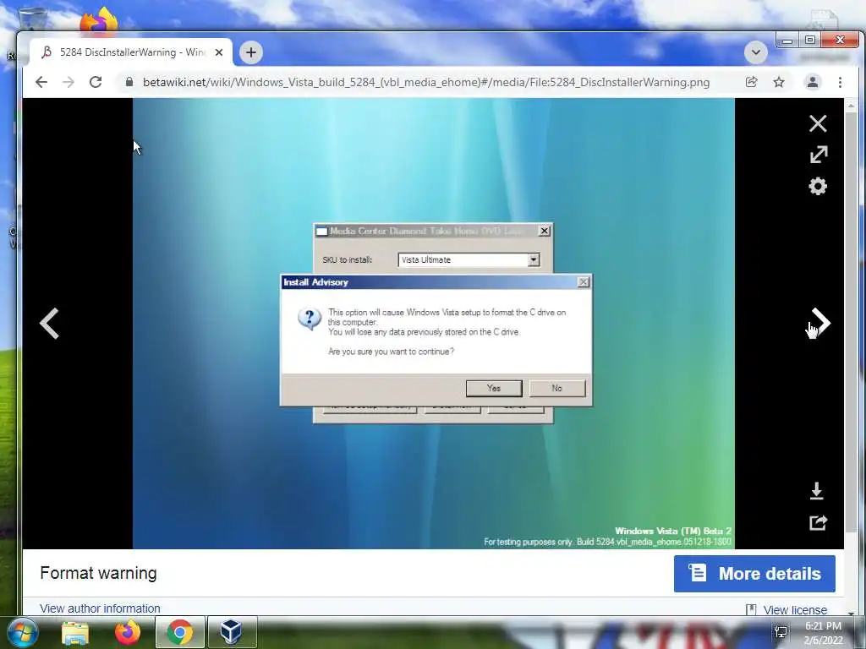Viewport: 866px width, 649px height.
Task: Click Chrome taskbar icon
Action: coord(179,632)
